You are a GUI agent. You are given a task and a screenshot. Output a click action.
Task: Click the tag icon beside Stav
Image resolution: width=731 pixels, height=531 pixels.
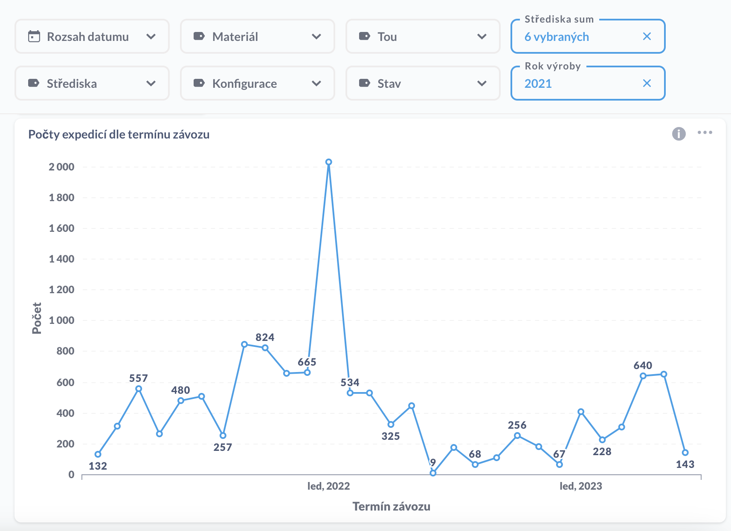pos(365,83)
